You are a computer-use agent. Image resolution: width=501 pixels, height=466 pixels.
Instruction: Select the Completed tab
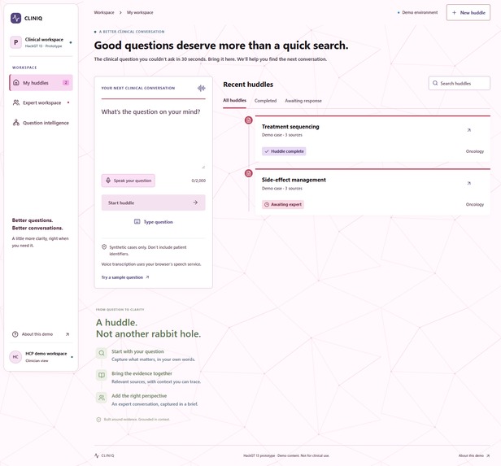(265, 101)
